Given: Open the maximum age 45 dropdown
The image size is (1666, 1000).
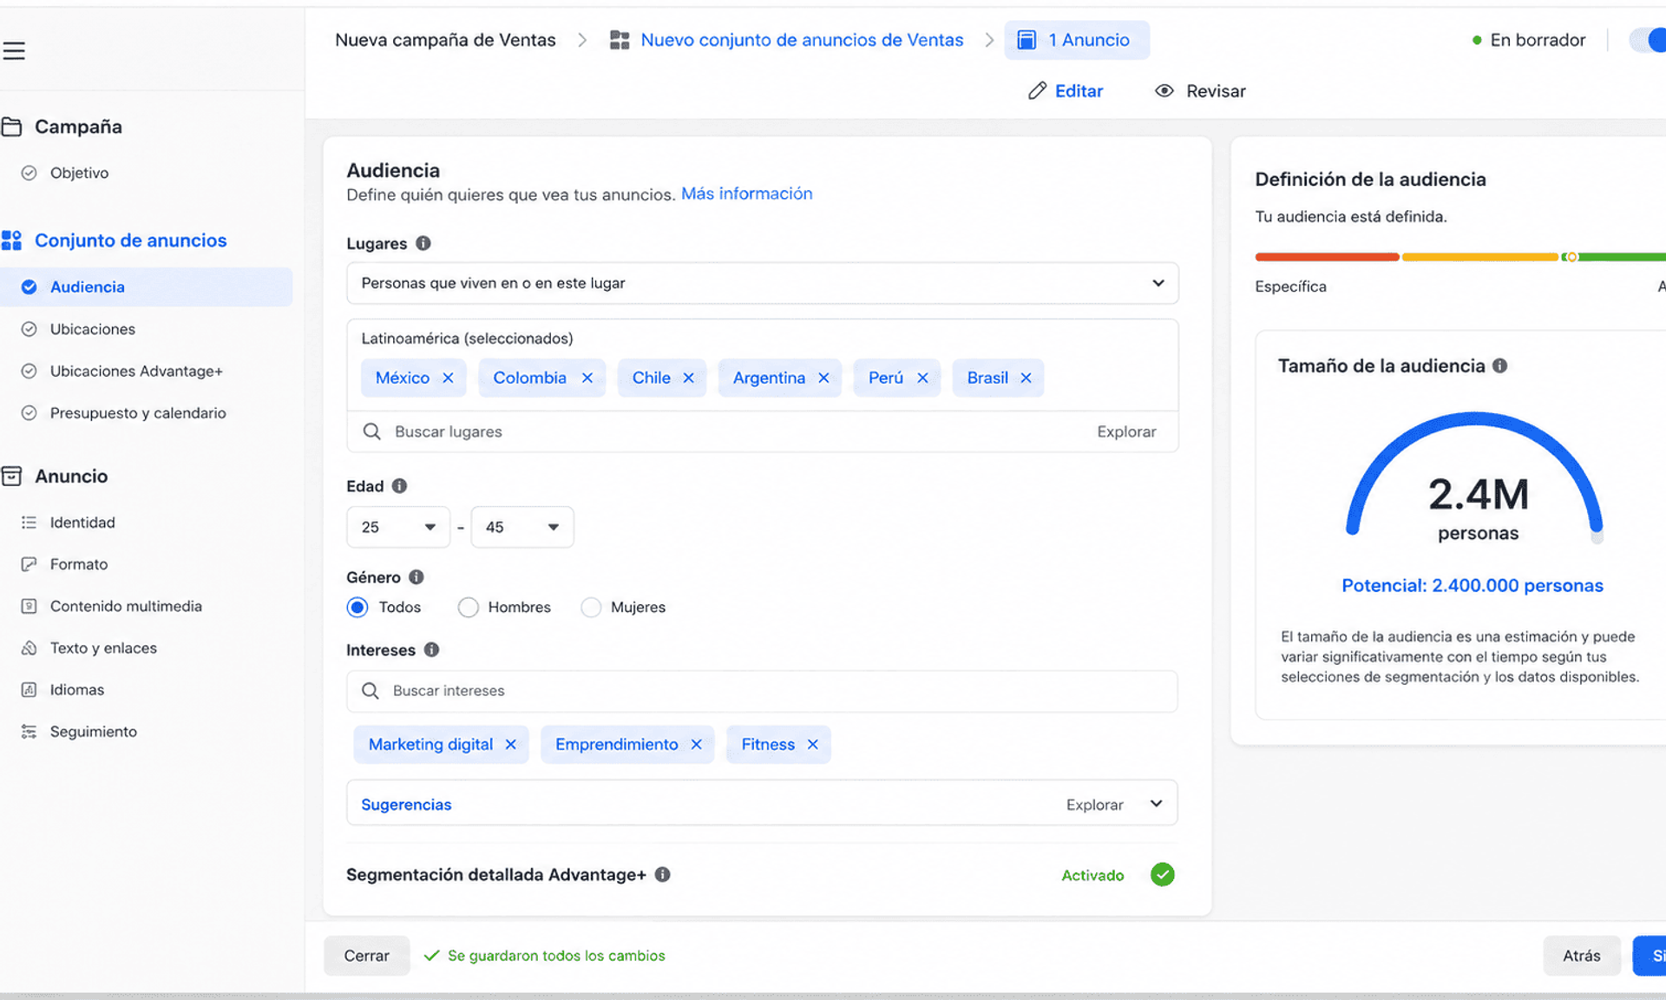Looking at the screenshot, I should 522,527.
